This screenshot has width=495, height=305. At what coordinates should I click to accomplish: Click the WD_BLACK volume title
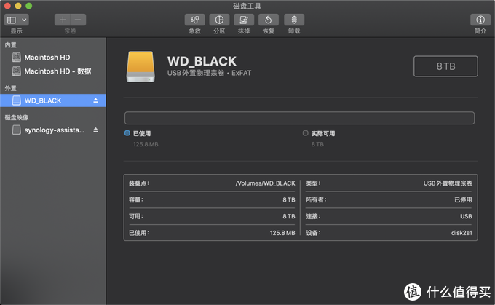[202, 61]
